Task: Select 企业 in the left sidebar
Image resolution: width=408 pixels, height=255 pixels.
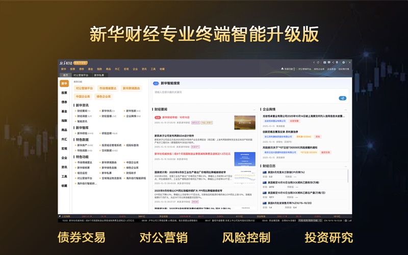Action: 64,158
